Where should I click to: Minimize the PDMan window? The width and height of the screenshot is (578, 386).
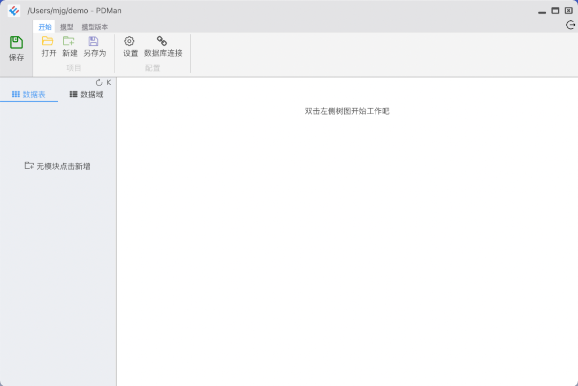[x=542, y=11]
